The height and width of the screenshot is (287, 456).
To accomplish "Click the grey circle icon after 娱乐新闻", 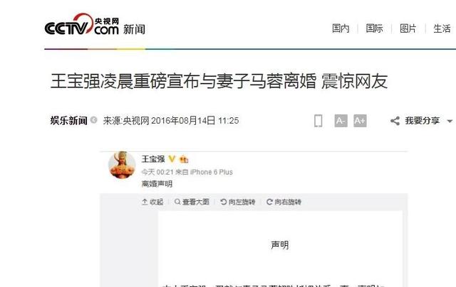I will point(93,120).
